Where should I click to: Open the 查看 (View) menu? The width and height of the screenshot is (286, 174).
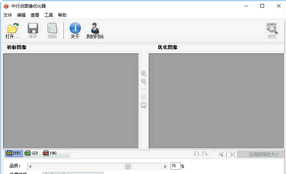click(35, 15)
